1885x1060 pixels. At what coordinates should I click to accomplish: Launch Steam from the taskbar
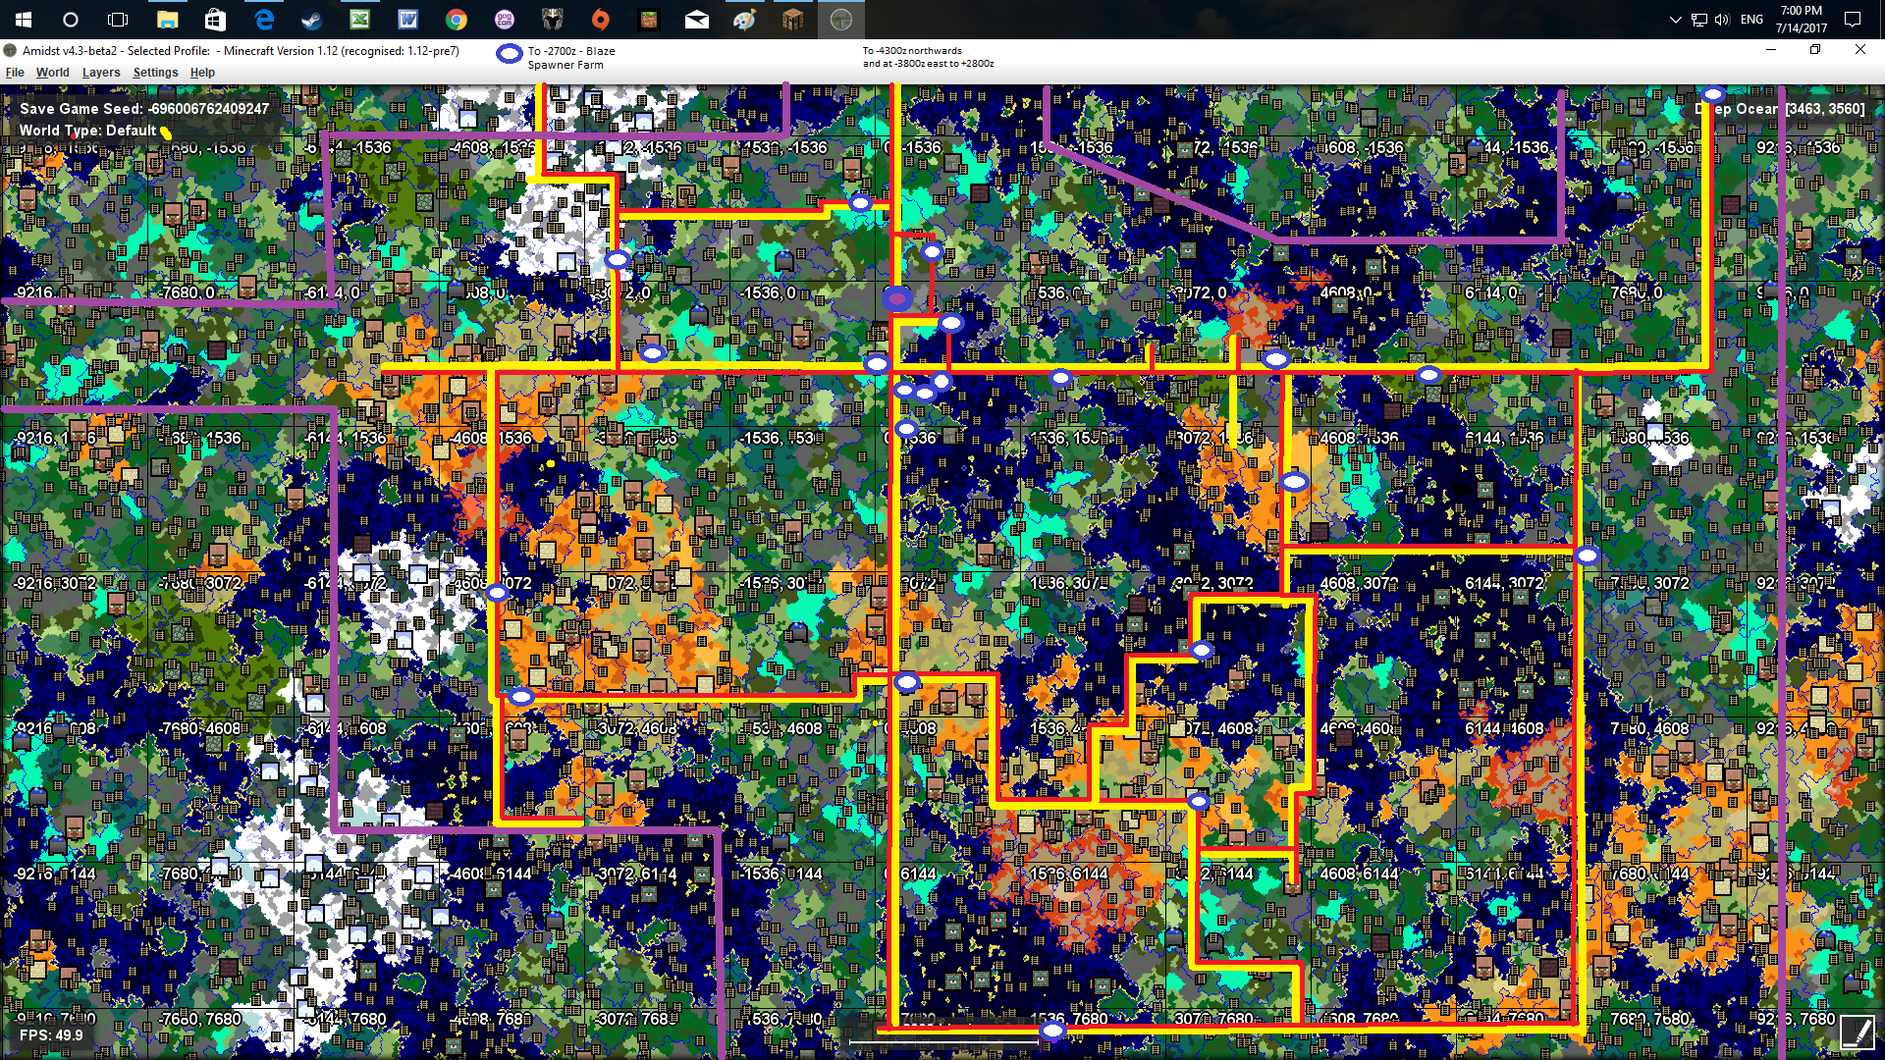click(x=312, y=20)
